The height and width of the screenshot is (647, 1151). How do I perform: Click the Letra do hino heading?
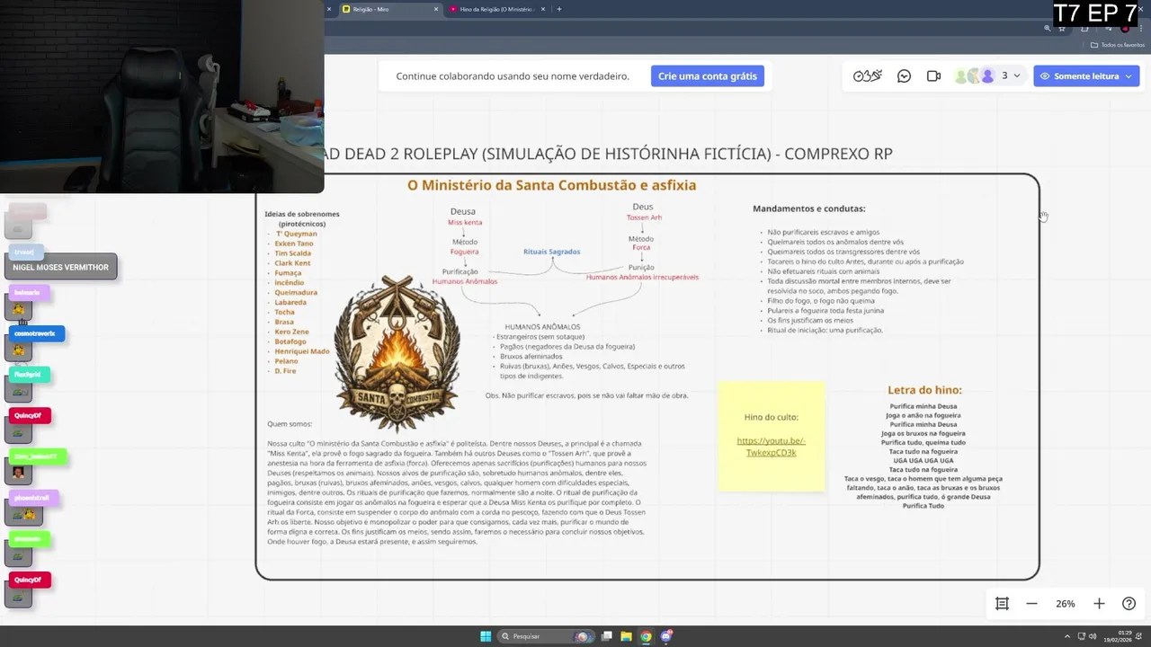924,390
